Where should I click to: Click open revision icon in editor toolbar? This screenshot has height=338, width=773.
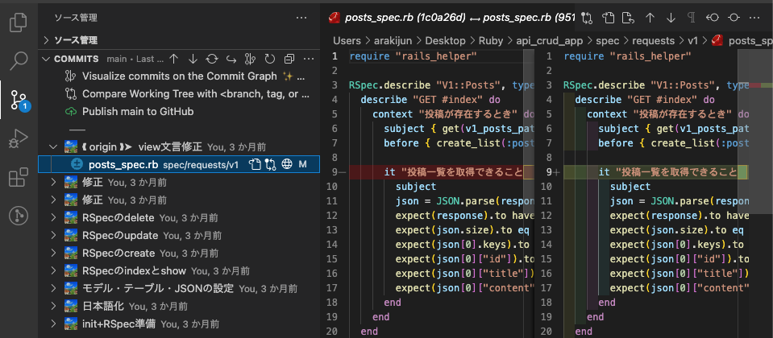point(627,18)
